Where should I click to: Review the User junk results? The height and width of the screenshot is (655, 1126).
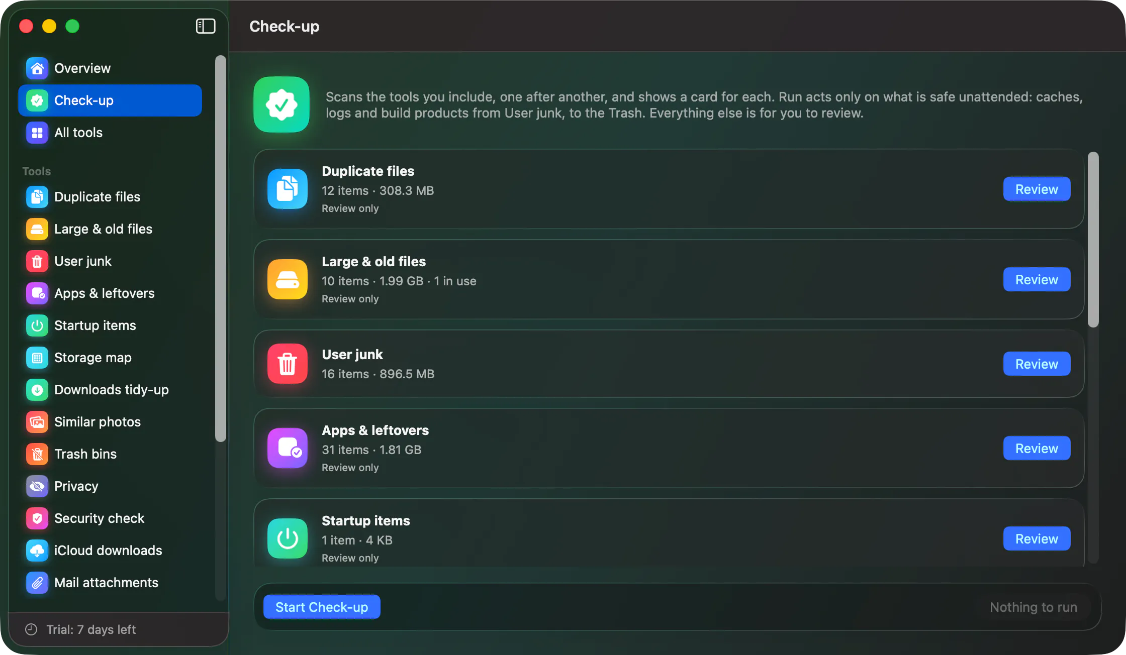pyautogui.click(x=1037, y=364)
